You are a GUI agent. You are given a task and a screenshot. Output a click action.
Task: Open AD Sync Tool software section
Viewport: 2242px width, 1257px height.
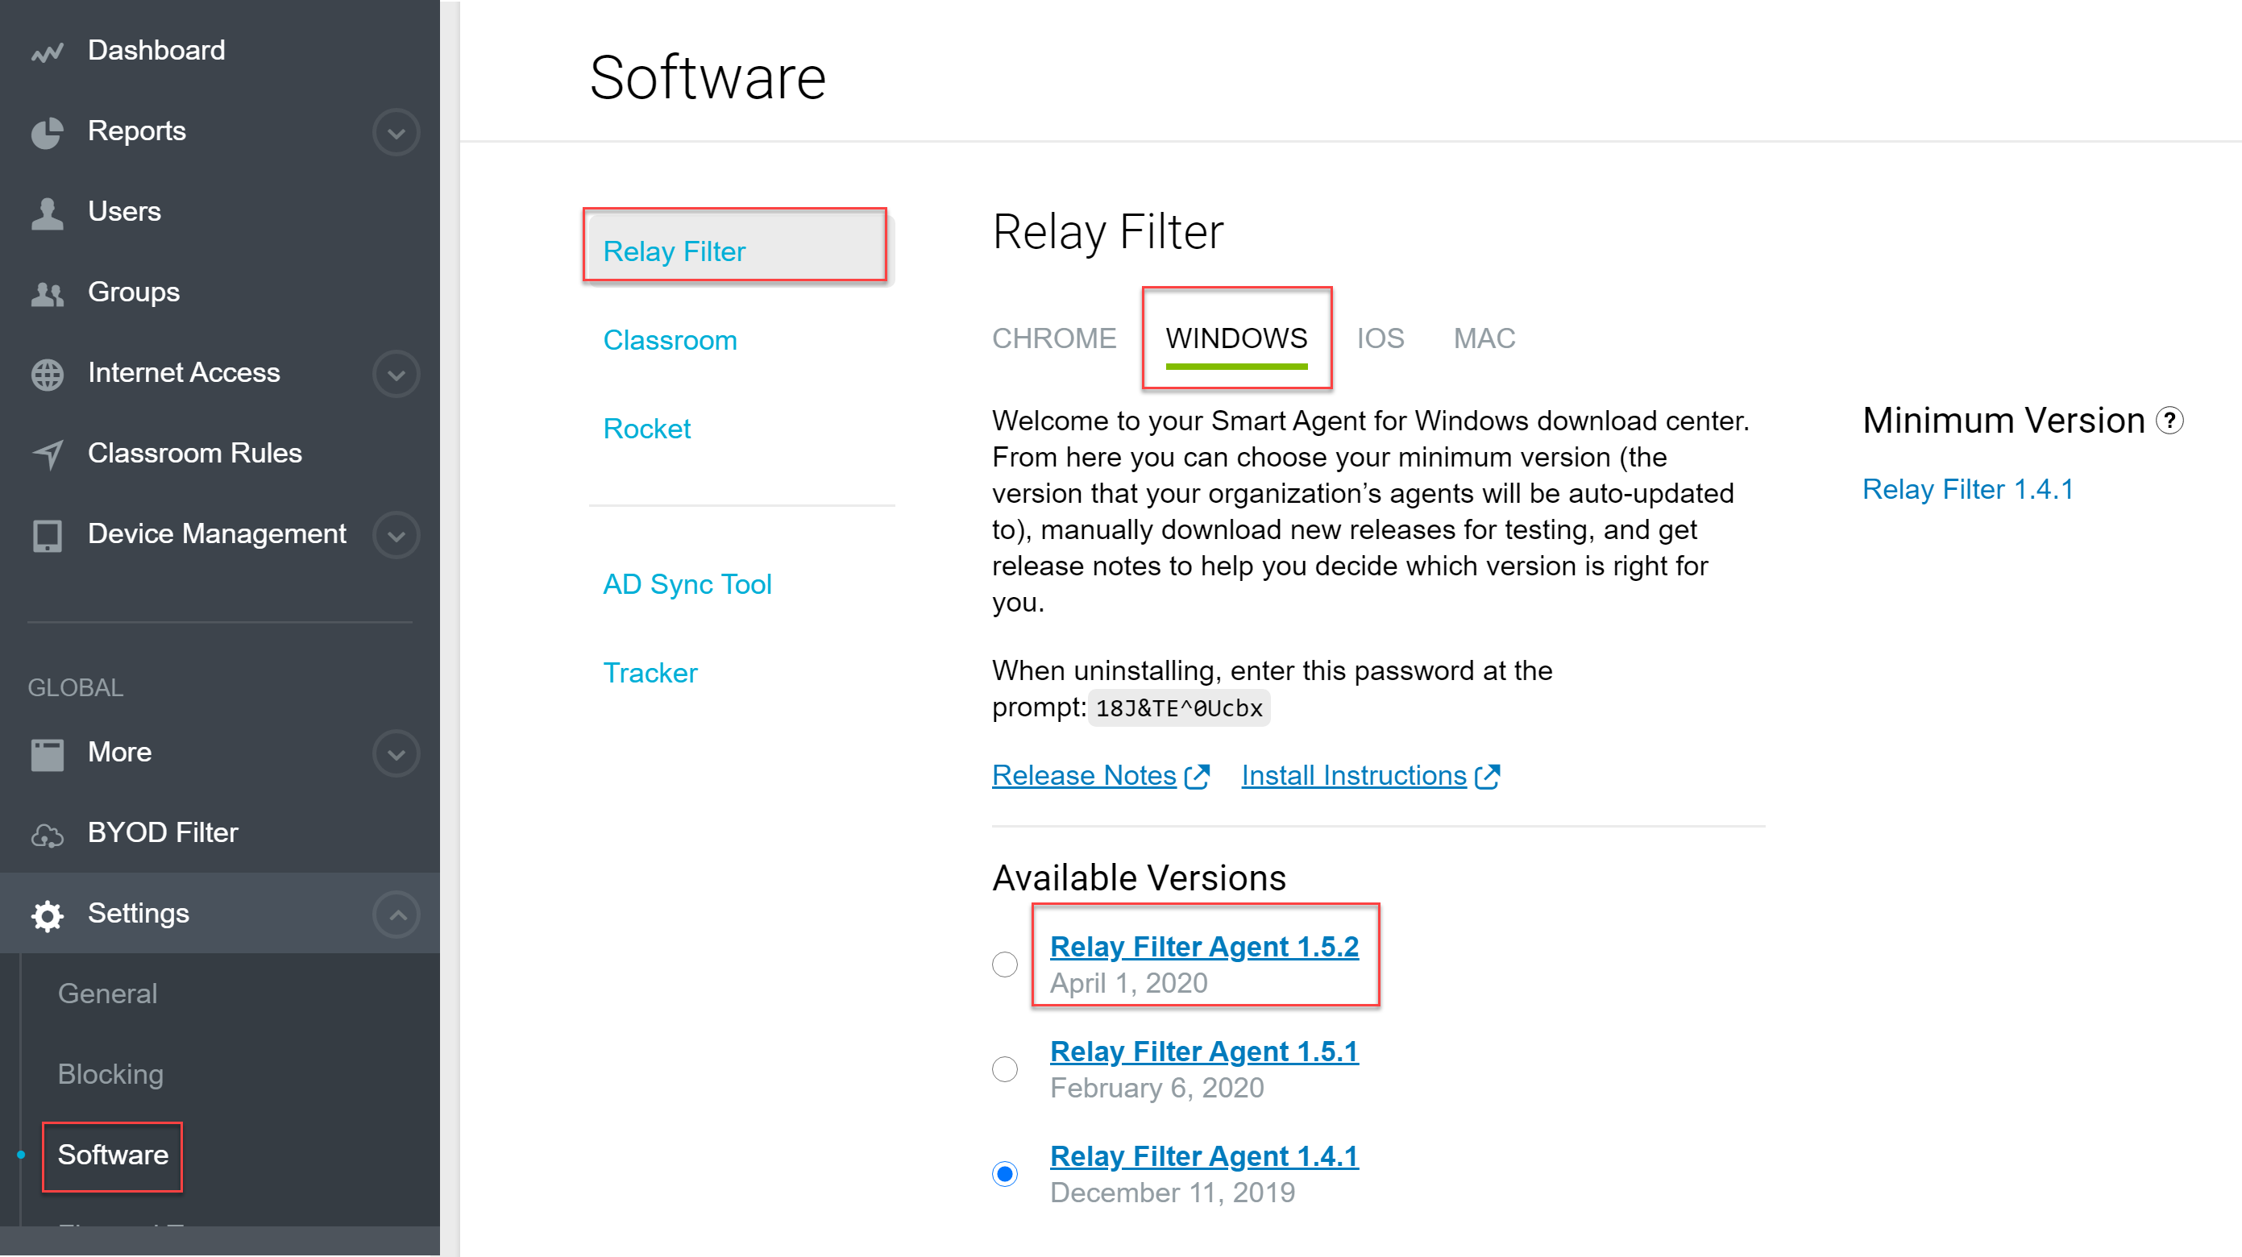point(687,584)
